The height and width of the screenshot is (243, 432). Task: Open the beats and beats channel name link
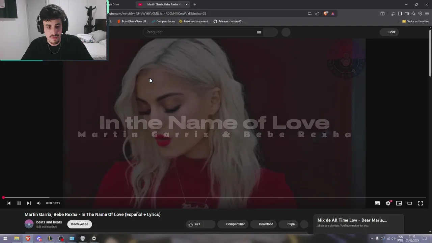click(49, 222)
